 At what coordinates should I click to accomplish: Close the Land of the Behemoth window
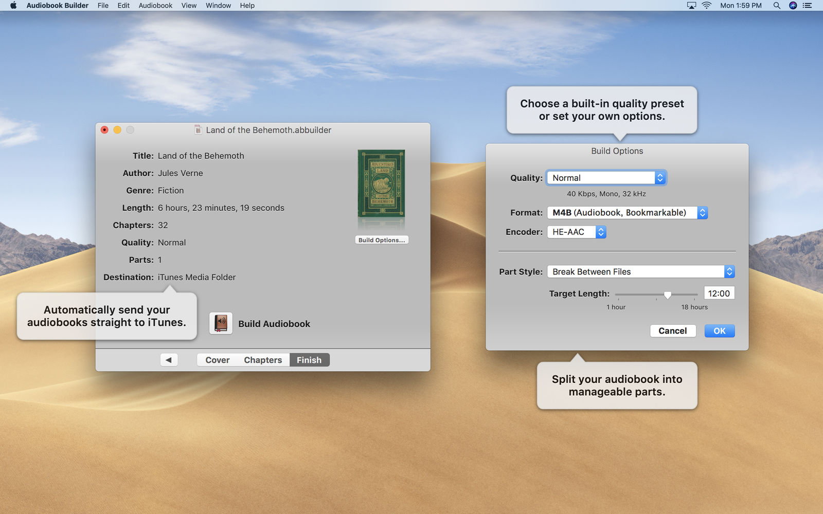(x=104, y=130)
